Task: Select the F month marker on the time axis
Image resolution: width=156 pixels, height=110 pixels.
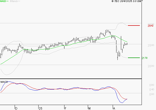Action: point(65,108)
